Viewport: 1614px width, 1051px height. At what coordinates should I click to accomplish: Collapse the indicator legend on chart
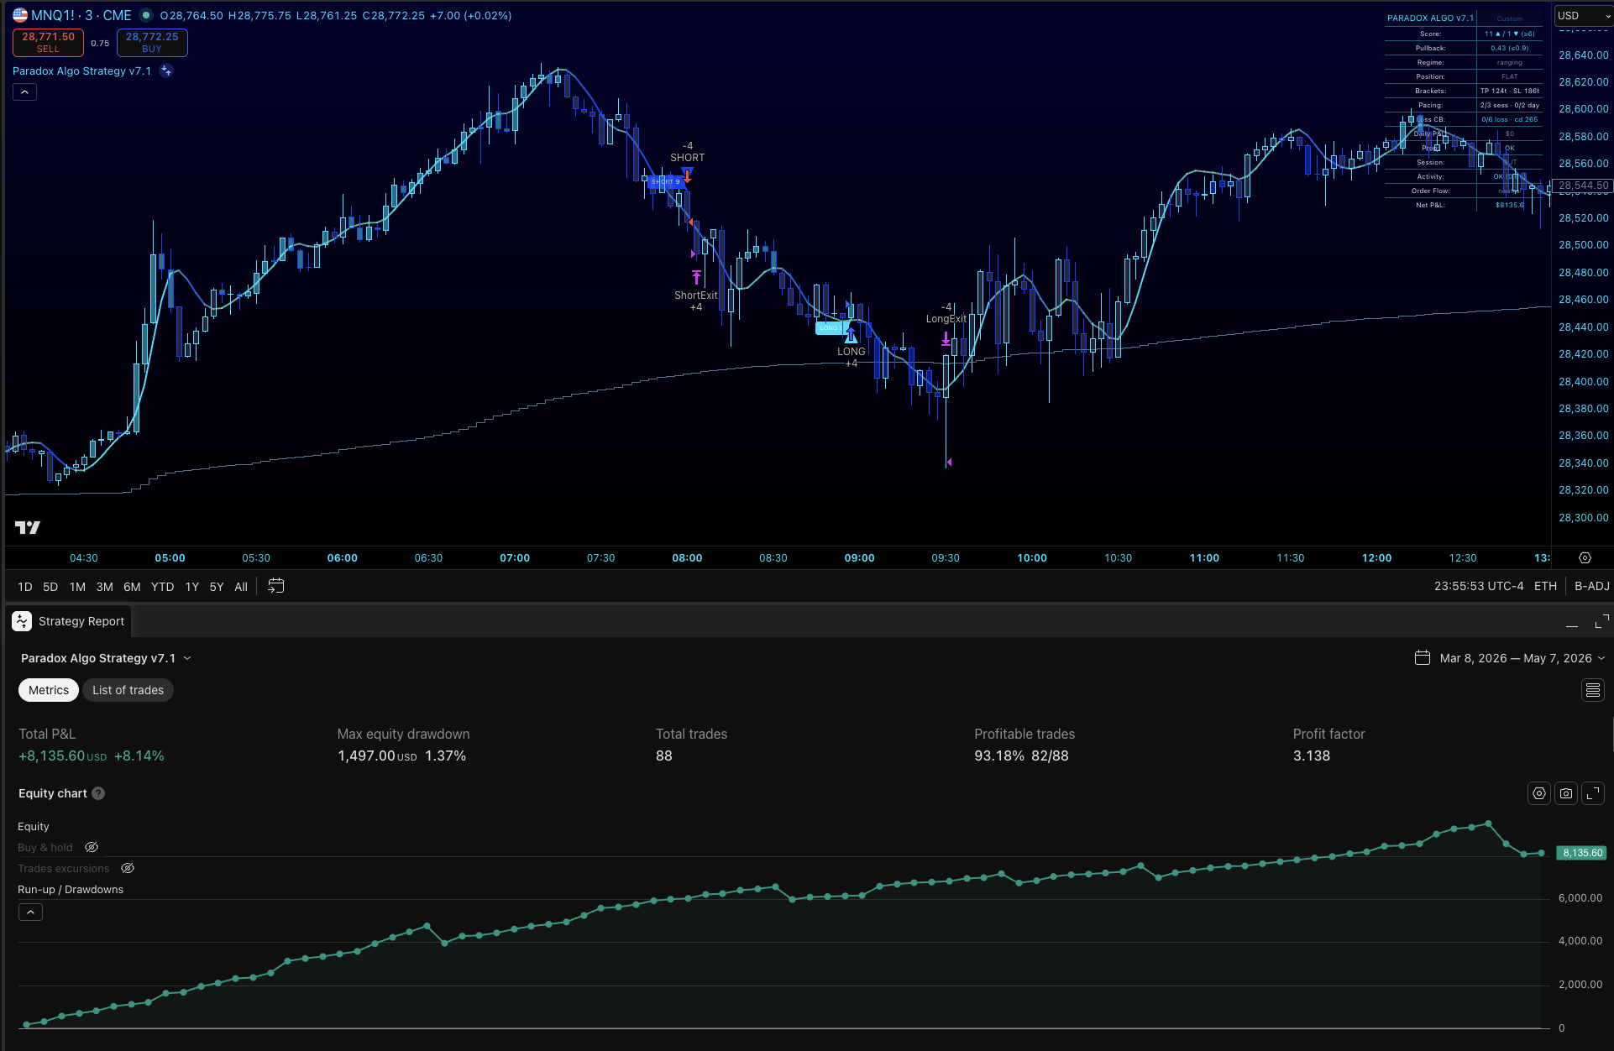point(24,92)
